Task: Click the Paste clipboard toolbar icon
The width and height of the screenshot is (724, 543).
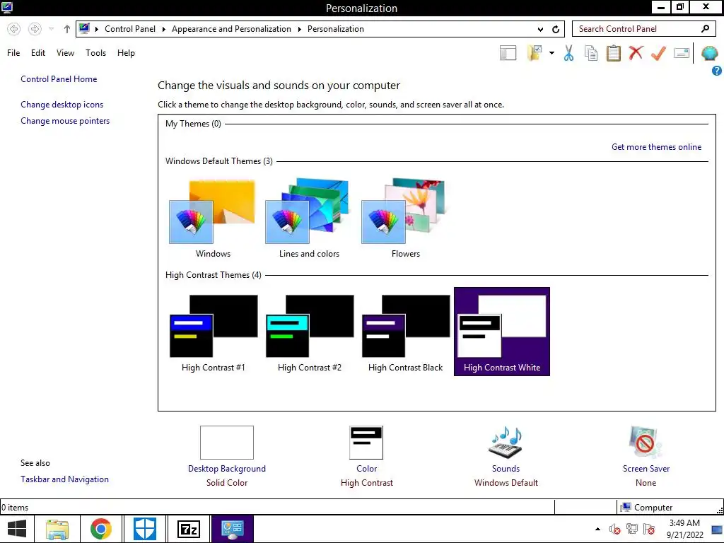Action: pos(613,52)
